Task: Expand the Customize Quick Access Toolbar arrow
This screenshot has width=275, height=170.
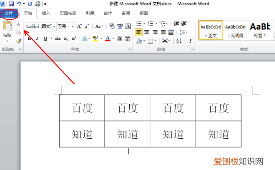Action: [45, 4]
